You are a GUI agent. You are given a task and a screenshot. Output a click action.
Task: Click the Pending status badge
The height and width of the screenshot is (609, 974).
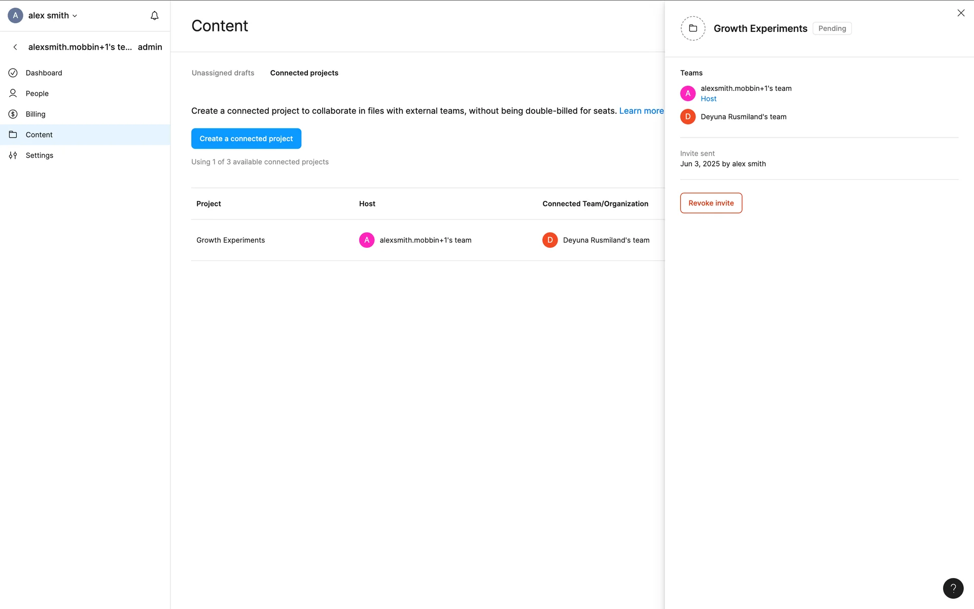pos(831,28)
